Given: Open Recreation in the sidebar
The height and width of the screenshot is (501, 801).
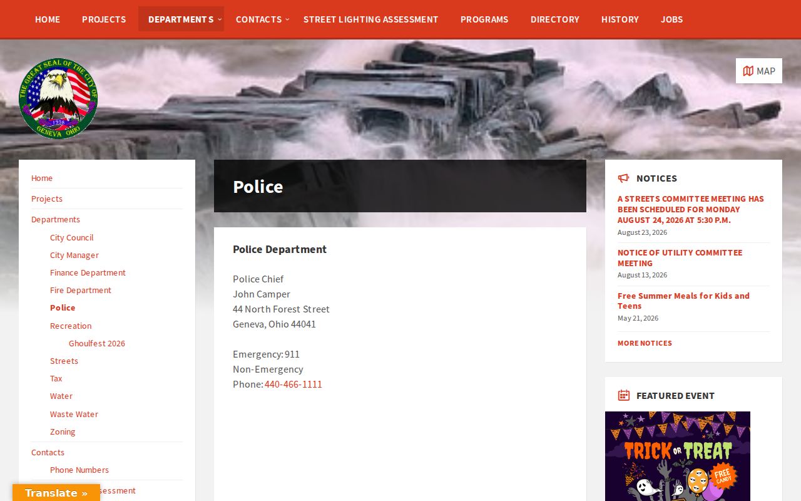Looking at the screenshot, I should pos(71,326).
